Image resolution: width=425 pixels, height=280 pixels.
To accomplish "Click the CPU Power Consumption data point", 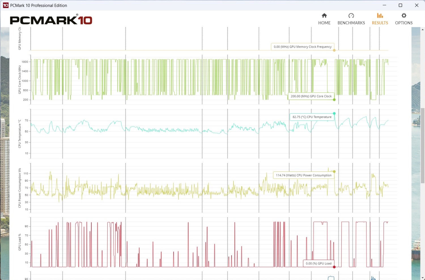I will pos(334,172).
